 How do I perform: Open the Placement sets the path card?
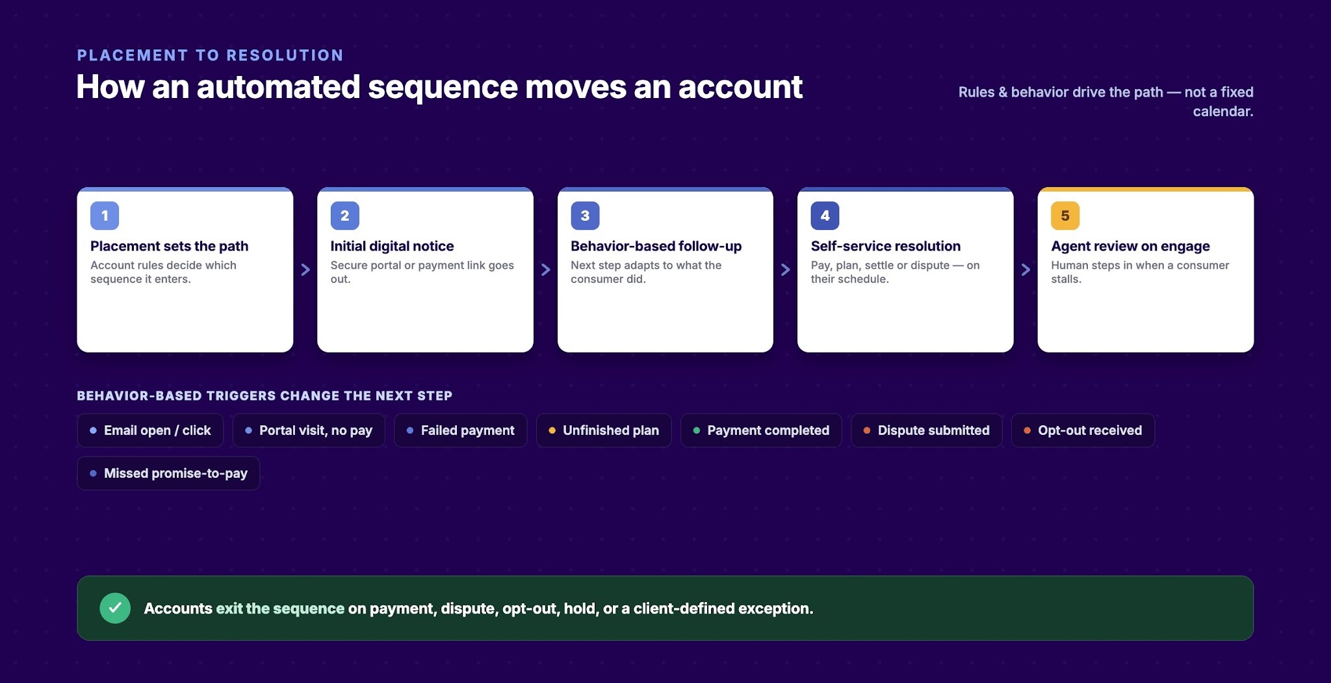185,270
